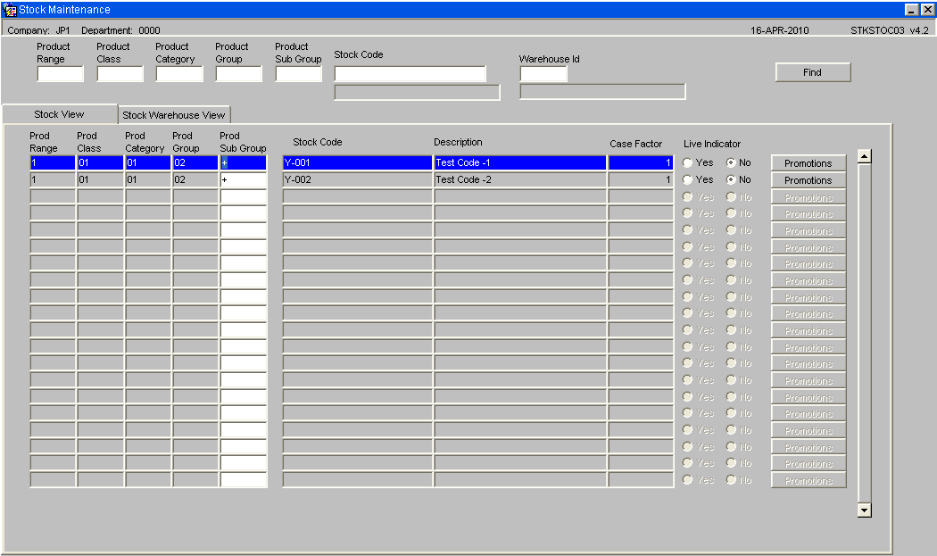Select No live indicator for Y-001

(x=731, y=162)
